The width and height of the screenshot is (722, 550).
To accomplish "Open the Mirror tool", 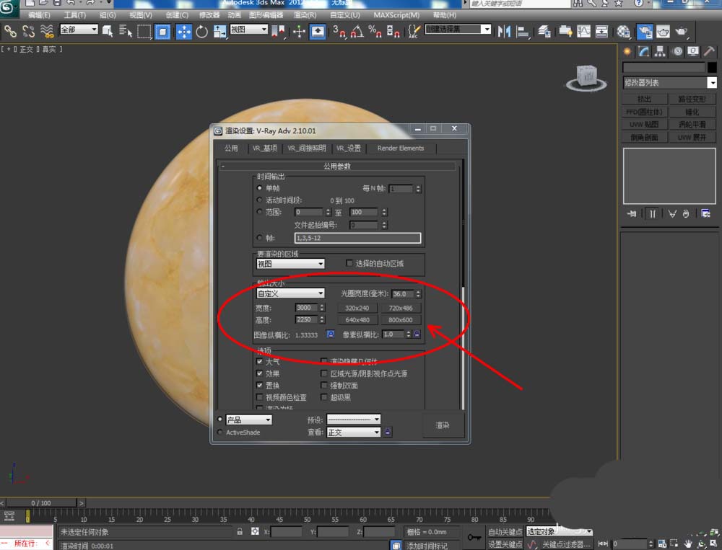I will [504, 31].
